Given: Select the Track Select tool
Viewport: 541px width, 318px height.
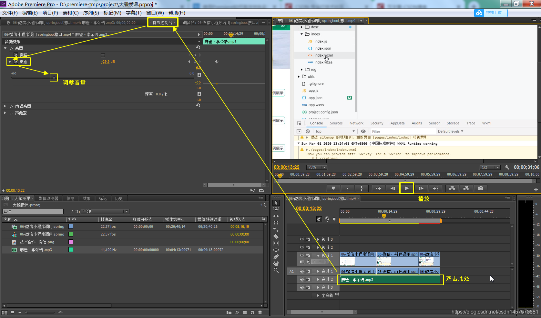Looking at the screenshot, I should click(x=276, y=209).
